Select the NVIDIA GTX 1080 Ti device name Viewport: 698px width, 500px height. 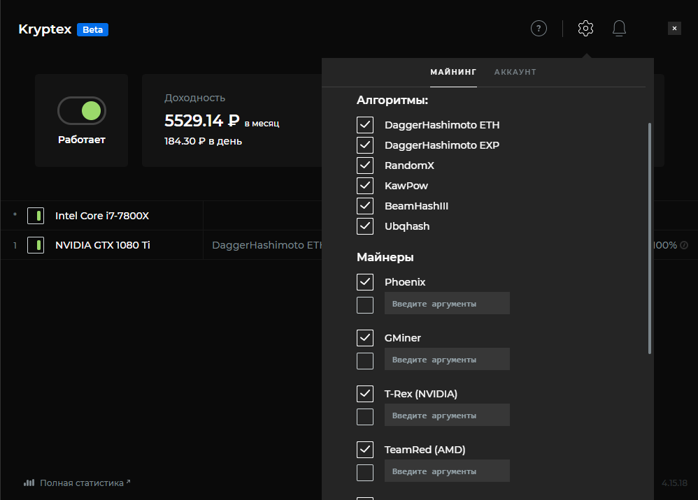(x=103, y=245)
